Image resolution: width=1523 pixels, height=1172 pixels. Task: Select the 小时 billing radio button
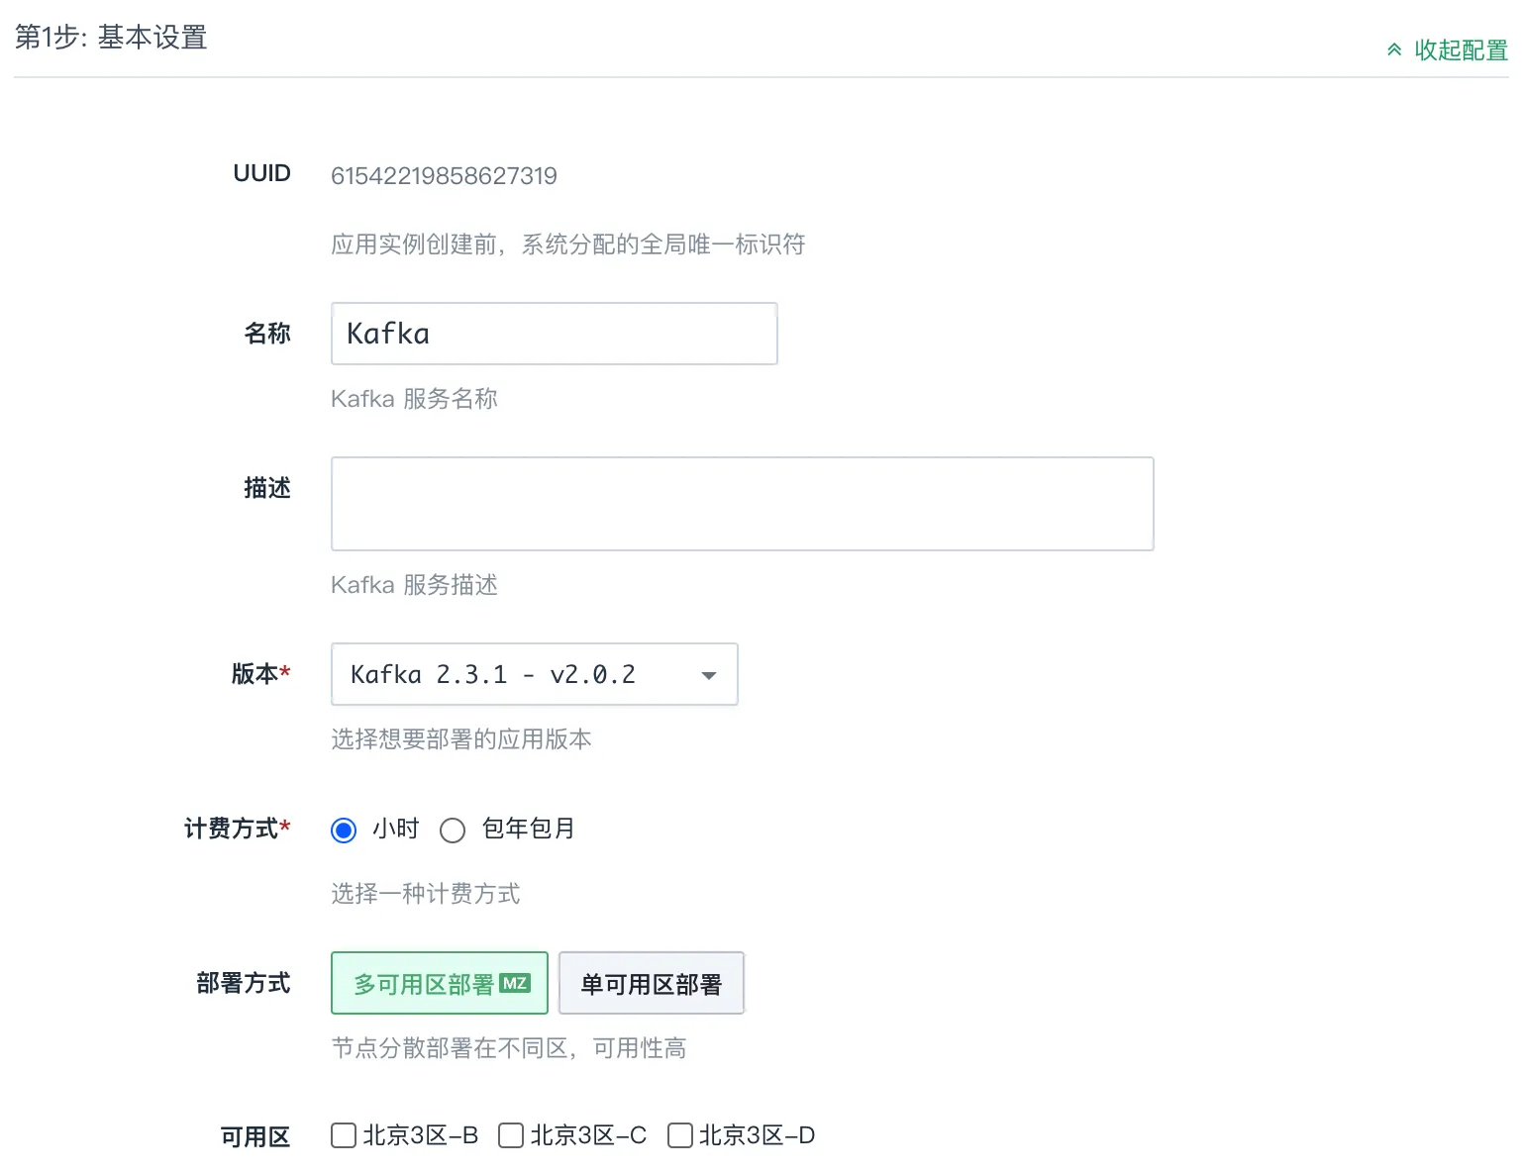click(344, 830)
